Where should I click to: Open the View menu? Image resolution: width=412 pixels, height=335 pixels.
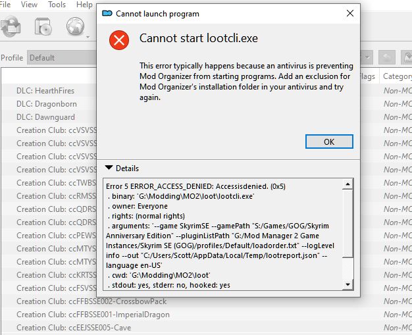tap(29, 5)
